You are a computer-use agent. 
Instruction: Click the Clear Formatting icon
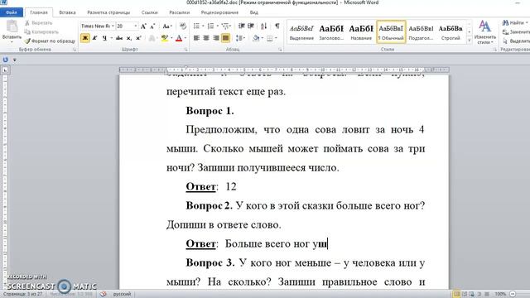tap(183, 26)
